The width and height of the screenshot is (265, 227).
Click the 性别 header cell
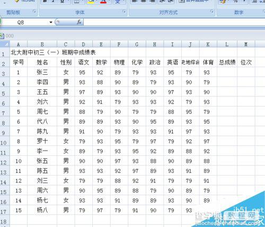[x=66, y=62]
